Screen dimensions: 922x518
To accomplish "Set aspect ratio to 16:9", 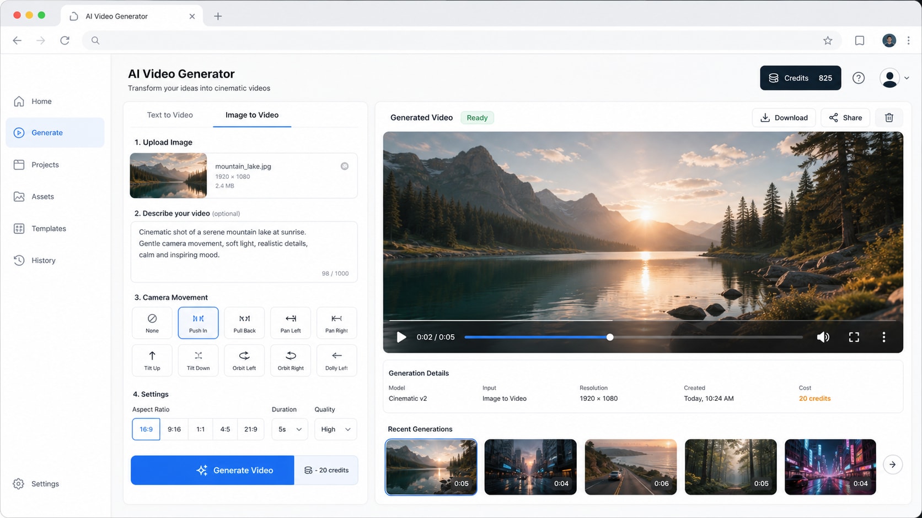I will point(146,429).
